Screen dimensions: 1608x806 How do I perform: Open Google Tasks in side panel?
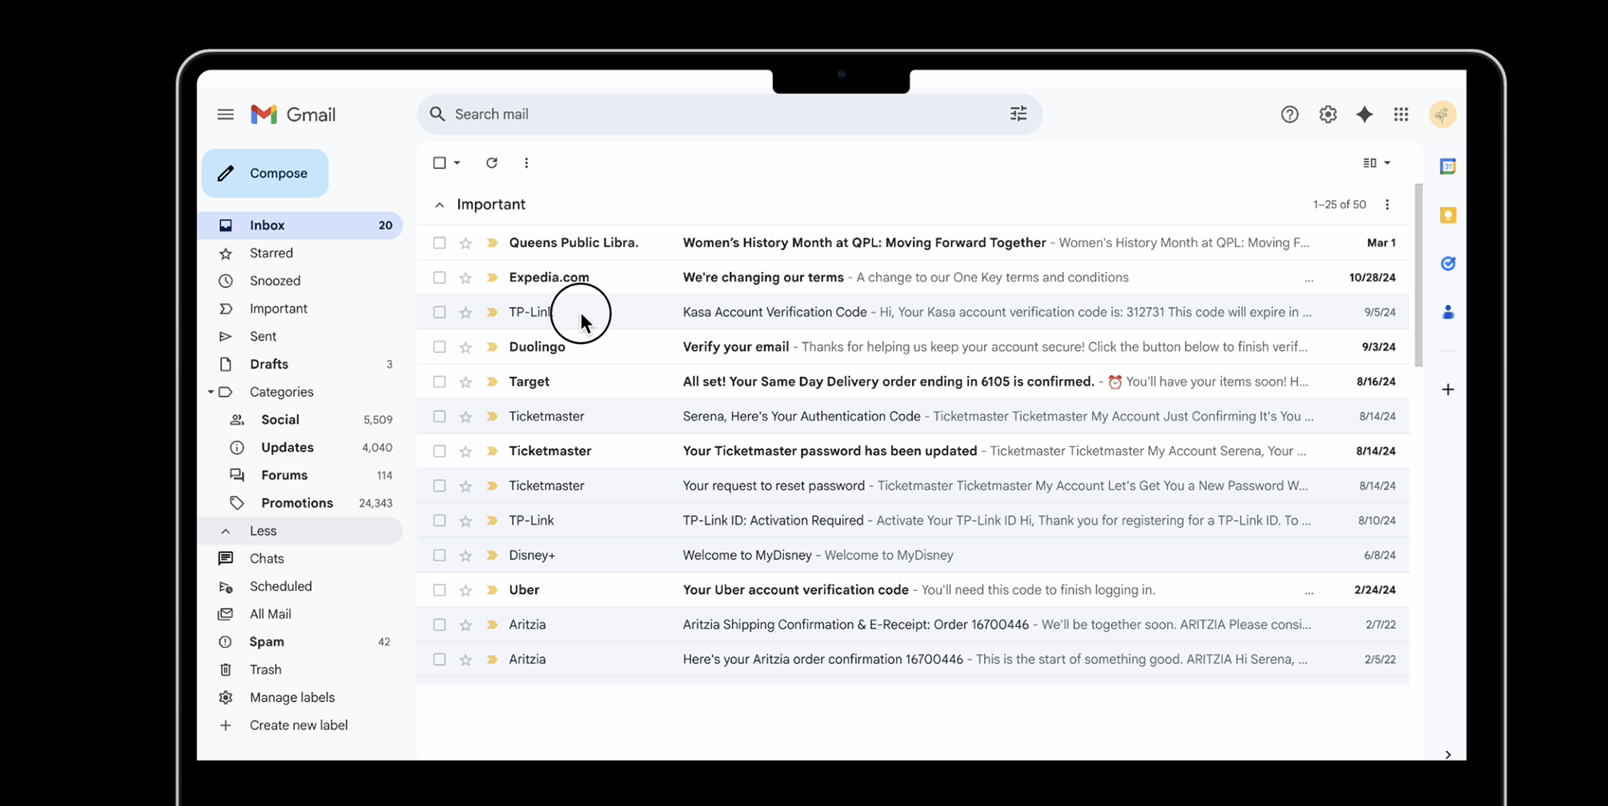pyautogui.click(x=1448, y=264)
